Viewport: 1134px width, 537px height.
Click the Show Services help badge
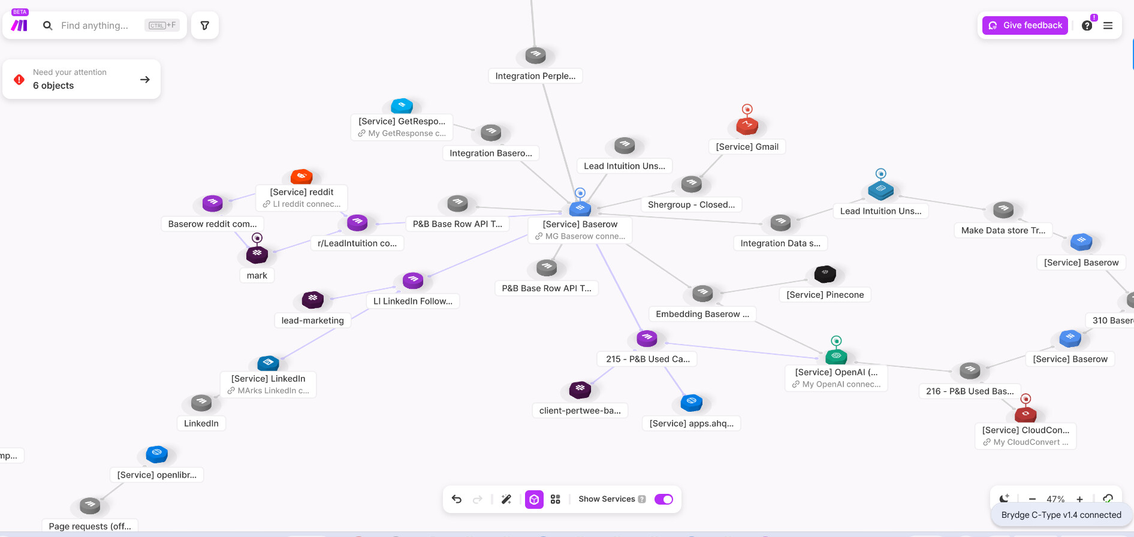tap(642, 499)
